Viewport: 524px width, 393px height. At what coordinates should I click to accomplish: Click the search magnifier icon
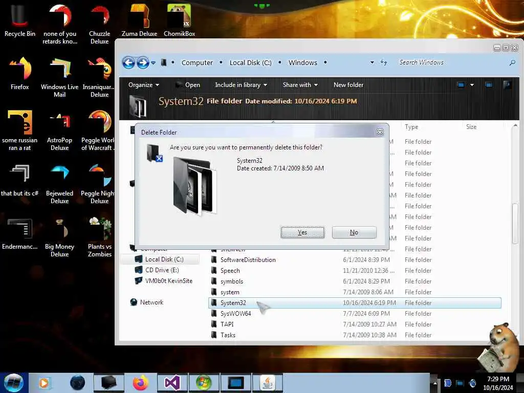tap(512, 62)
